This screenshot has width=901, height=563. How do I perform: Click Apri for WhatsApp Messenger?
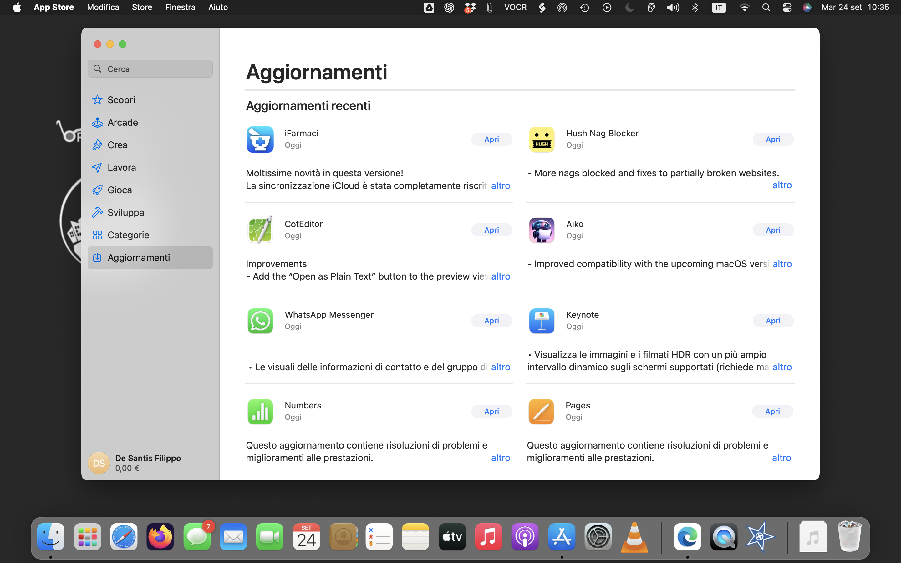tap(491, 321)
